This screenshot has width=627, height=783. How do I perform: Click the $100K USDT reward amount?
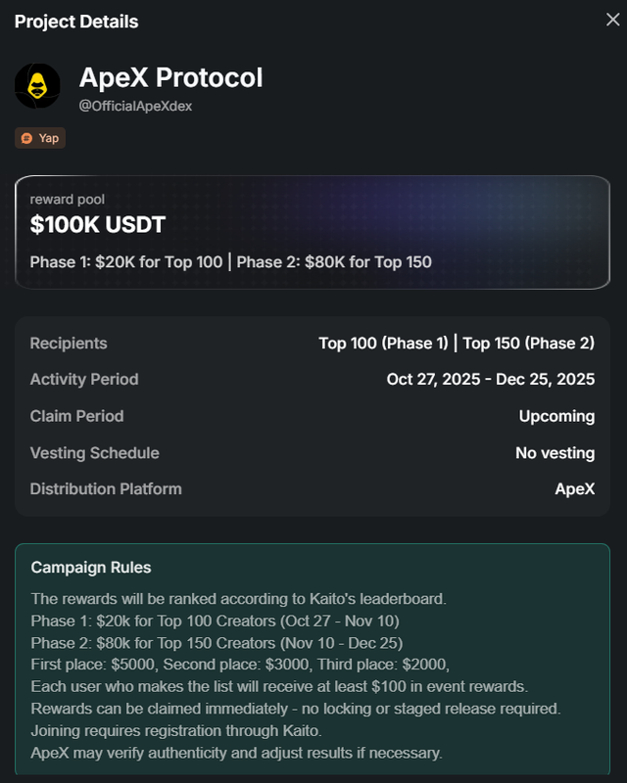(x=98, y=225)
